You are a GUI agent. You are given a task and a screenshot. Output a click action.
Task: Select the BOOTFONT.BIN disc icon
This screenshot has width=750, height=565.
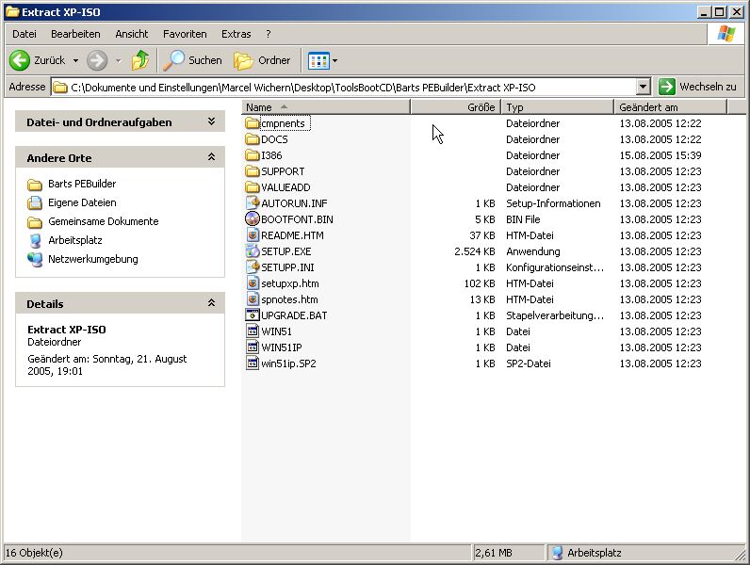(x=253, y=219)
